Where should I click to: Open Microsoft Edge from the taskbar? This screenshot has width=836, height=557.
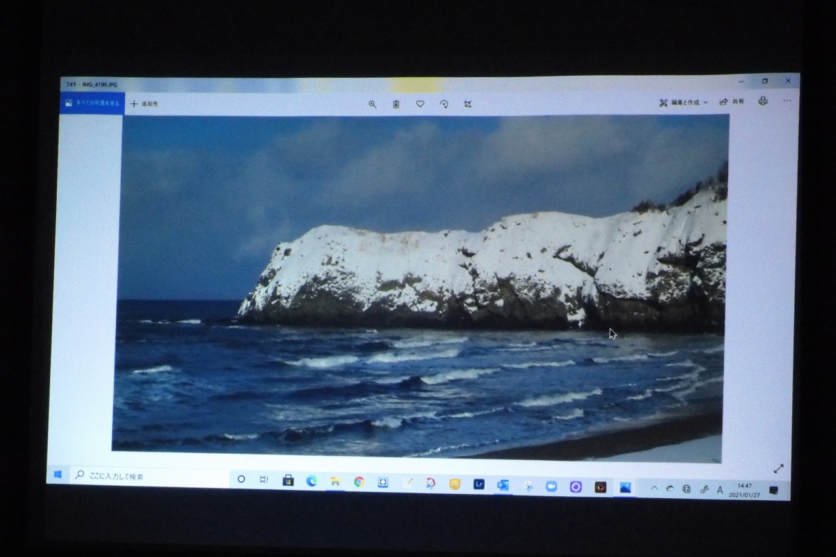coord(312,481)
